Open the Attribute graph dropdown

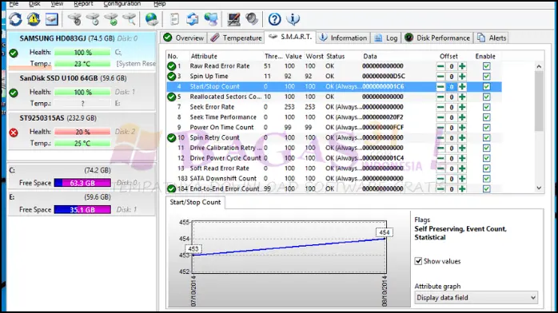click(x=476, y=298)
